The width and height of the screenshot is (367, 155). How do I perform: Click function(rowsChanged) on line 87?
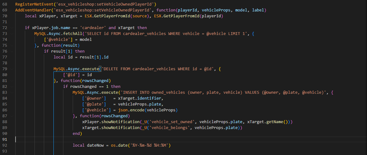coord(105,116)
